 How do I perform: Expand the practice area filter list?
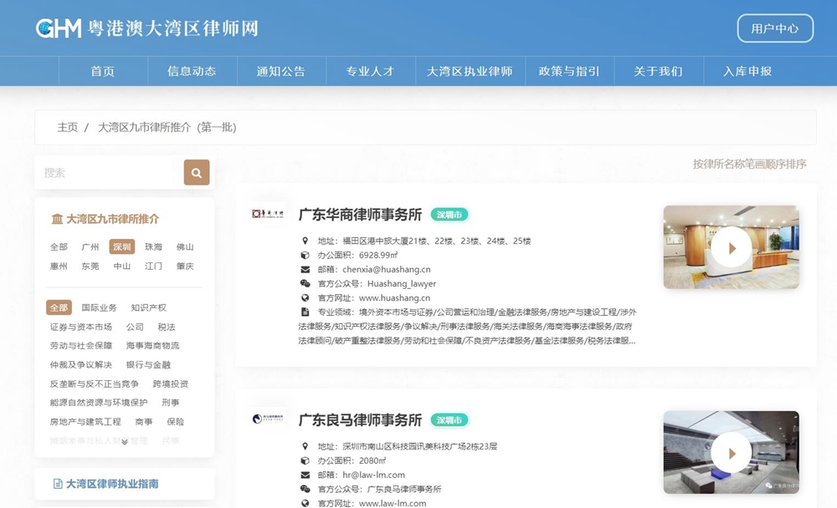point(125,442)
